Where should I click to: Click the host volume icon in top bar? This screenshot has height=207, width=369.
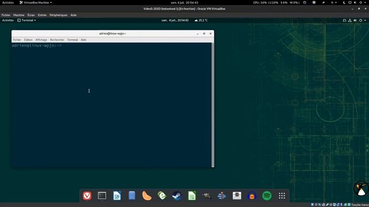(x=355, y=2)
